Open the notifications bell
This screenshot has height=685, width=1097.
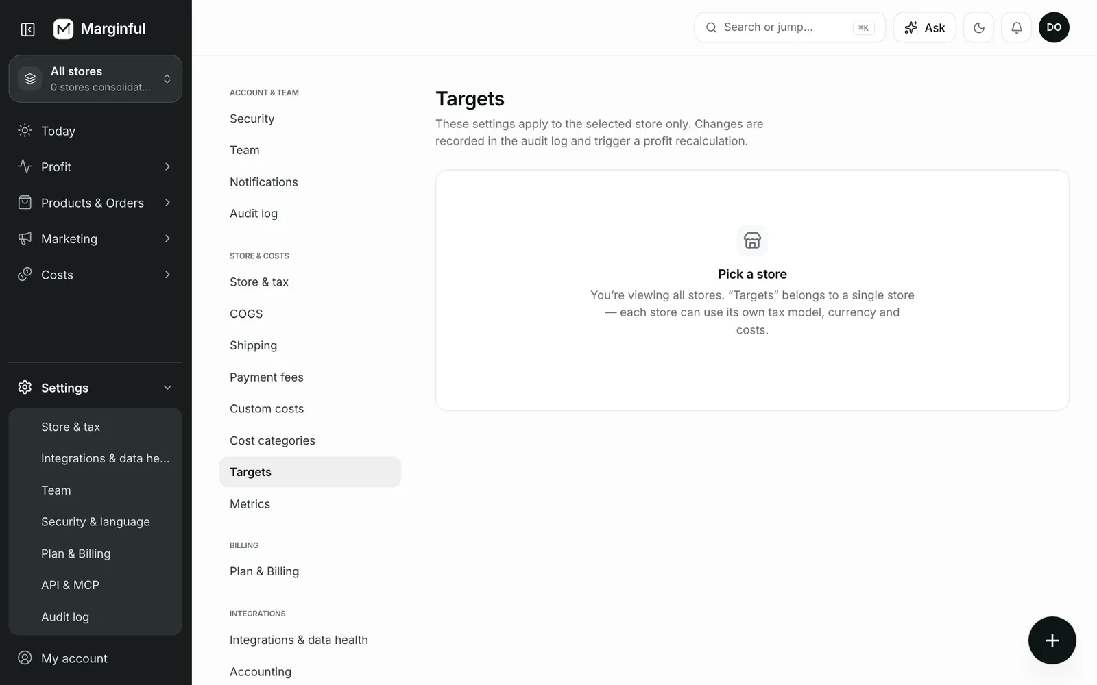pyautogui.click(x=1016, y=27)
